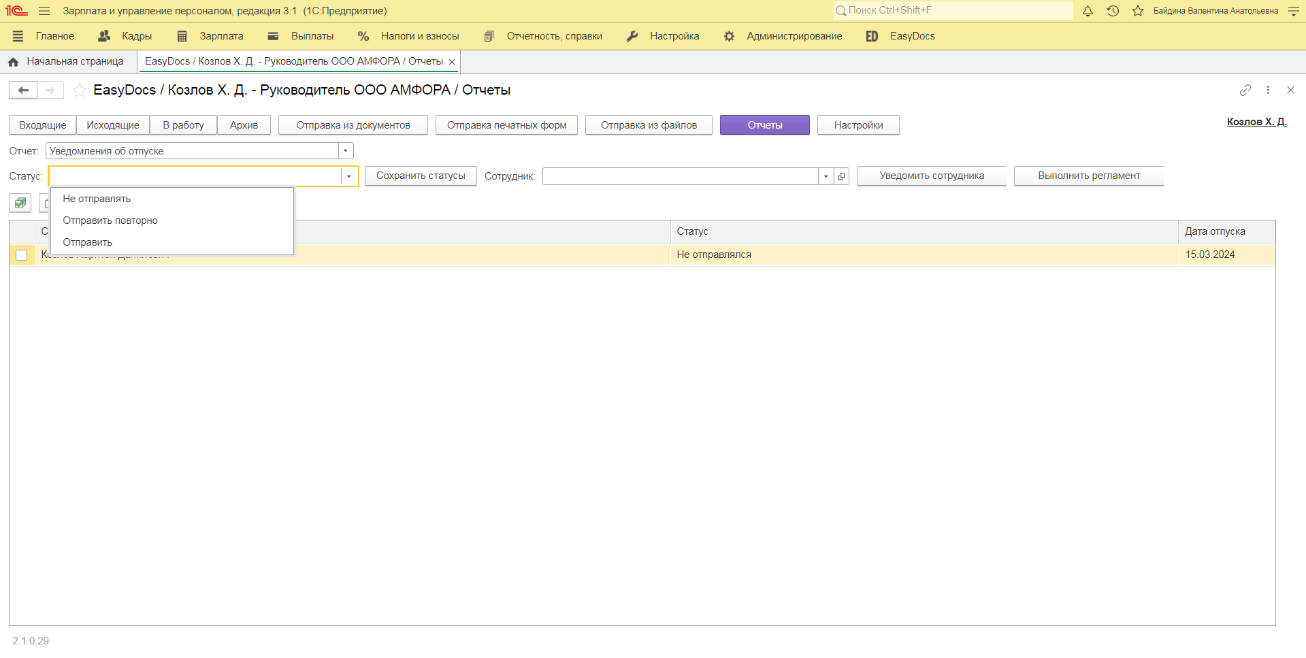Tick the checkbox in the employee row
The height and width of the screenshot is (658, 1306).
tap(22, 255)
